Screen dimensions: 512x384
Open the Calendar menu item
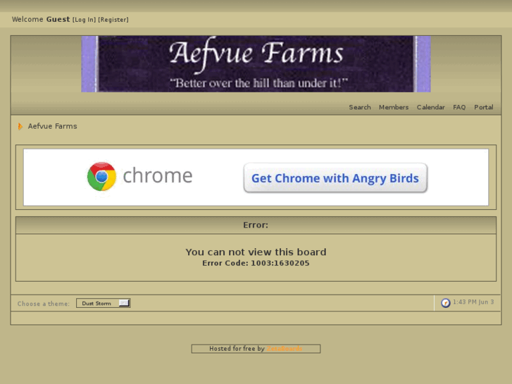[430, 107]
